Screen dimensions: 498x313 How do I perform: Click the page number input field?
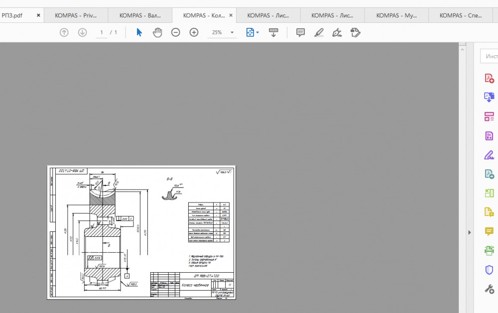102,32
